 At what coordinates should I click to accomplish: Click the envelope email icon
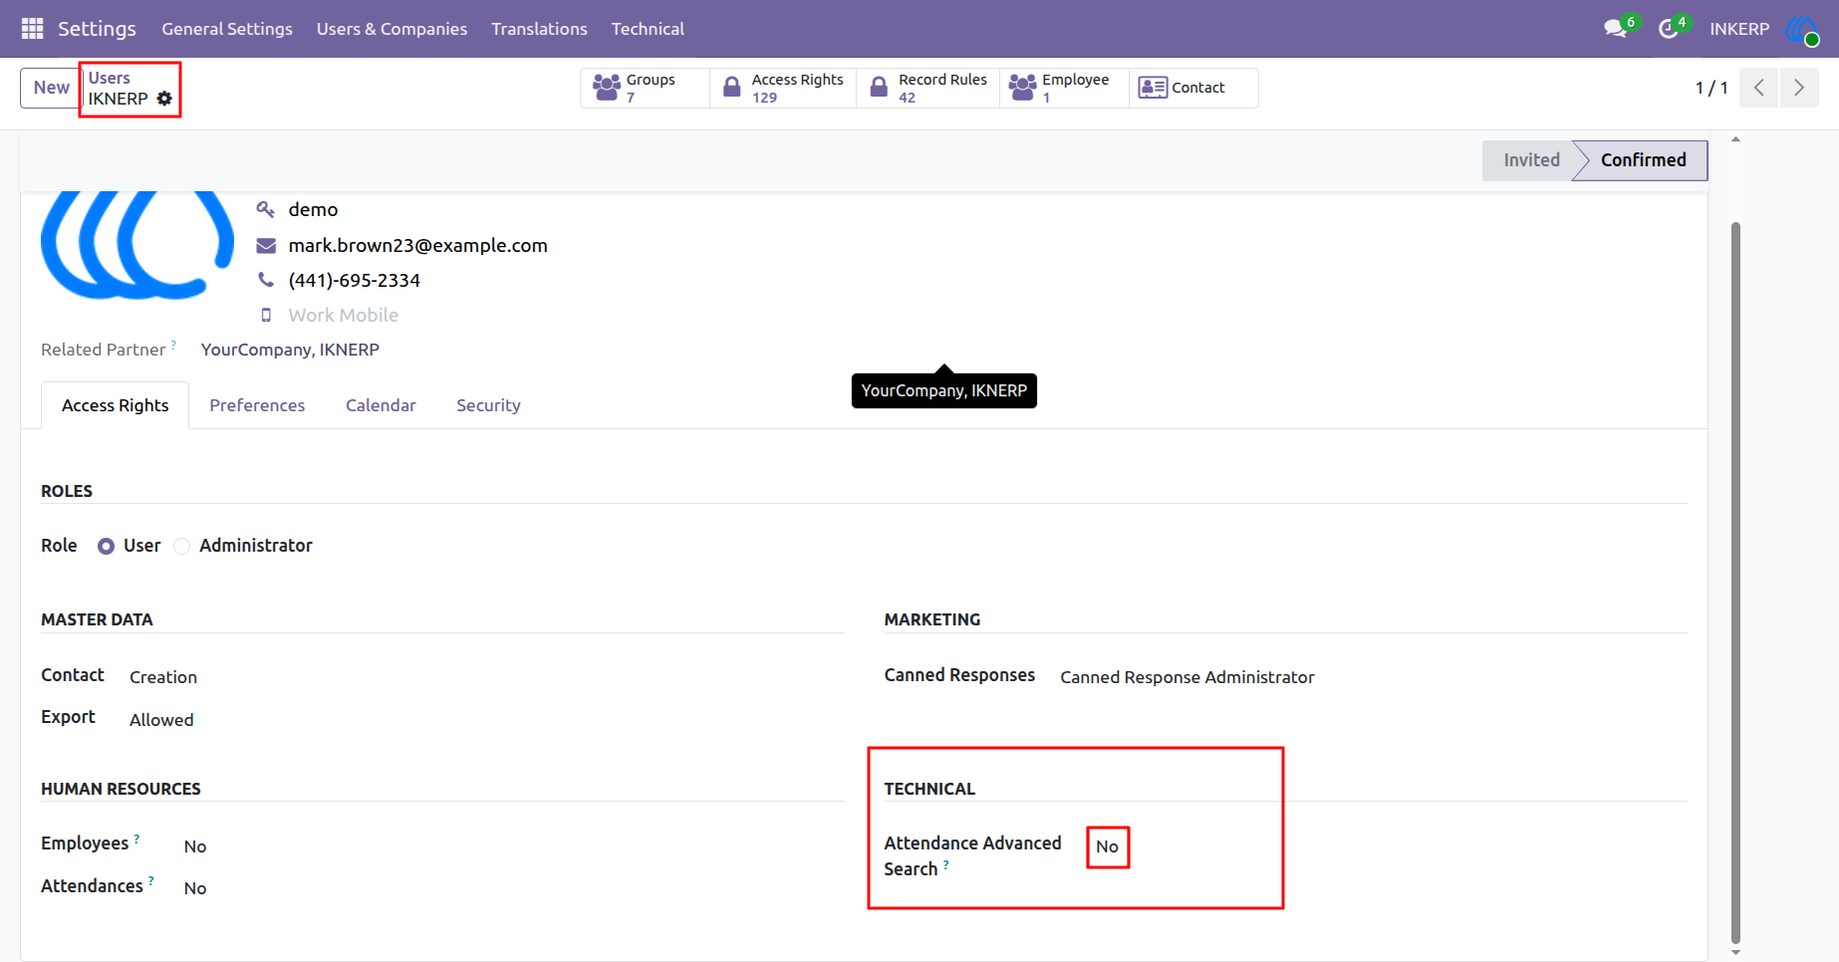pos(266,246)
